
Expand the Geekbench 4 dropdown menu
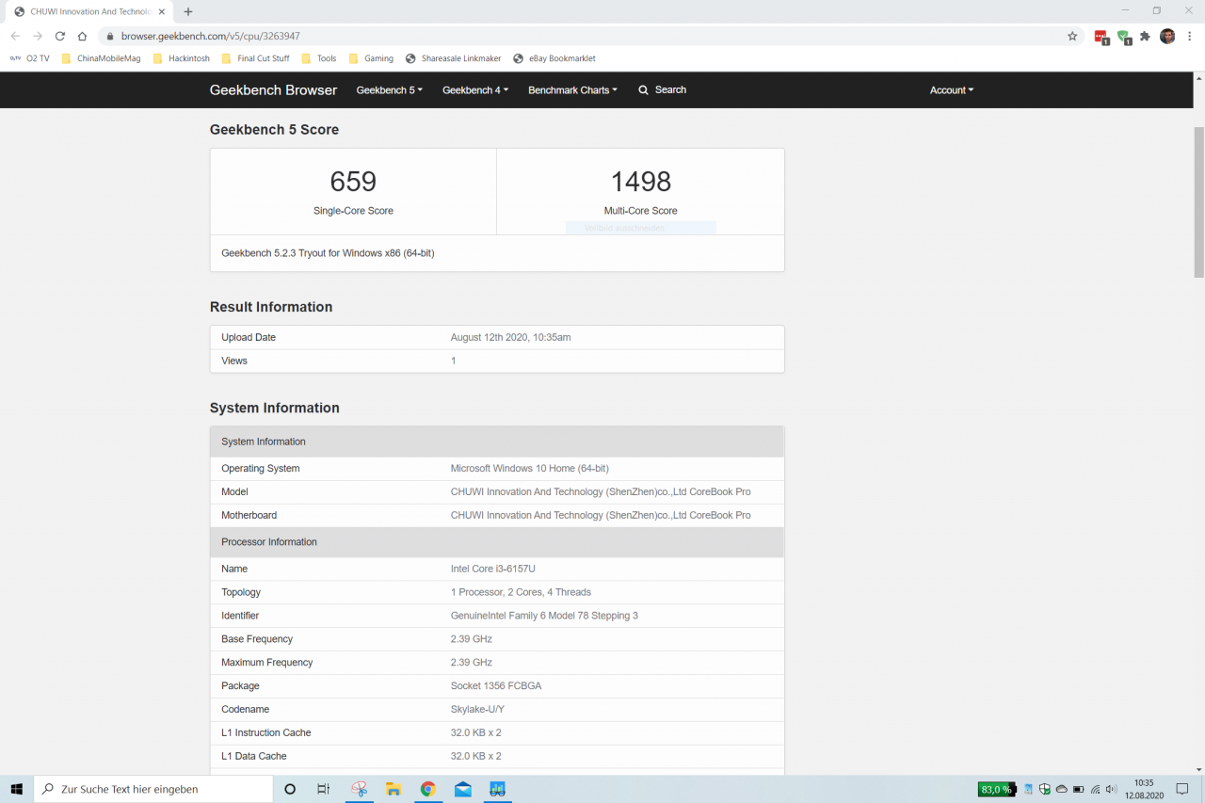474,90
